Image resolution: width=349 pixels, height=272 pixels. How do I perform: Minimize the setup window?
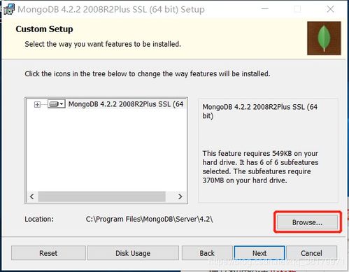coord(265,9)
